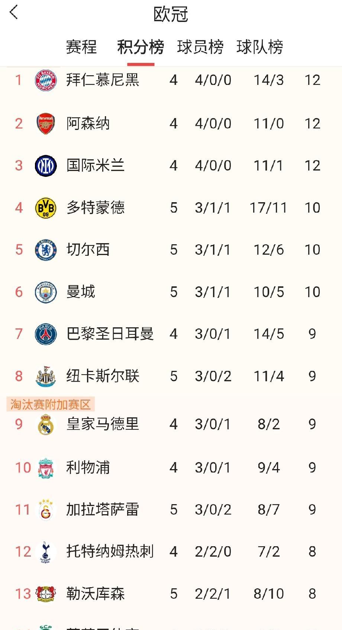Viewport: 342px width, 630px height.
Task: Select the Paris Saint-Germain logo
Action: [x=46, y=334]
